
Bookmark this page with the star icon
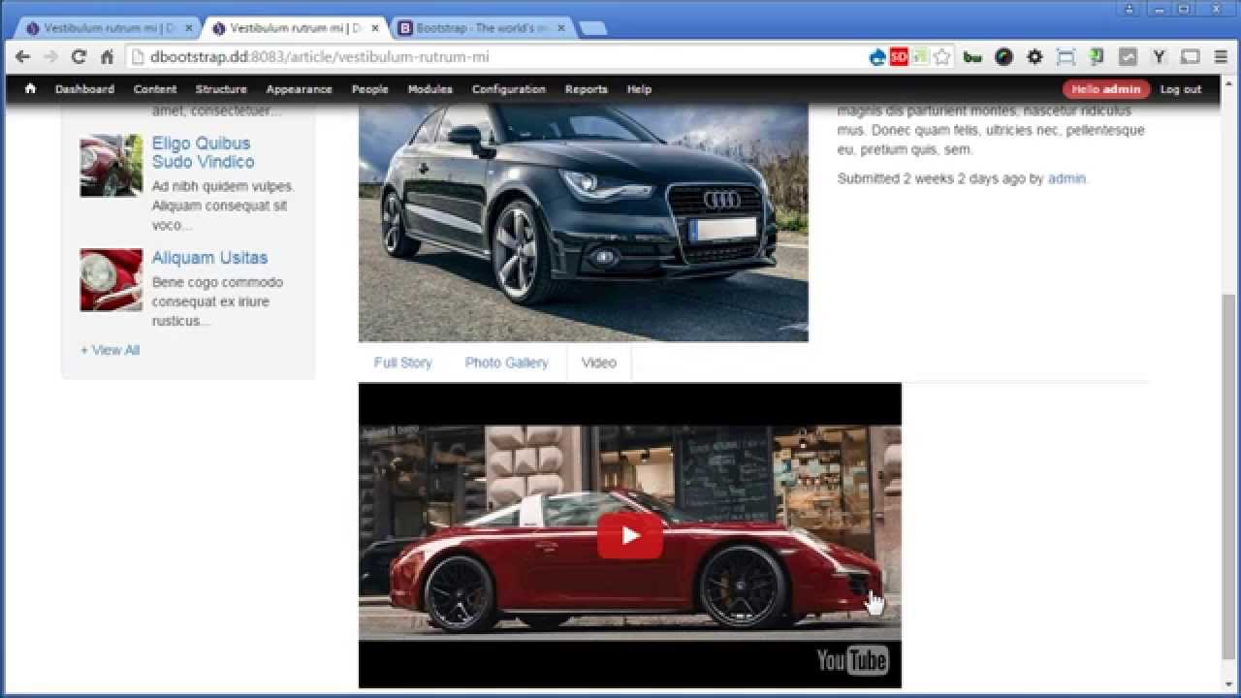coord(941,57)
